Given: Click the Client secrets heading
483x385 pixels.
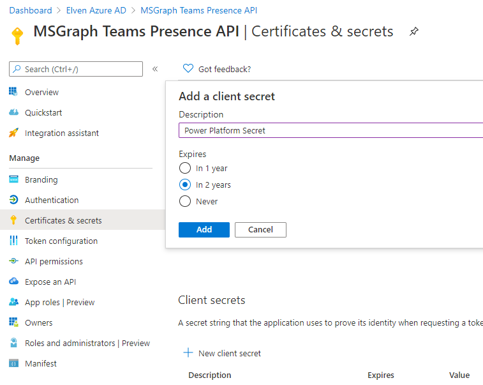Looking at the screenshot, I should point(212,300).
